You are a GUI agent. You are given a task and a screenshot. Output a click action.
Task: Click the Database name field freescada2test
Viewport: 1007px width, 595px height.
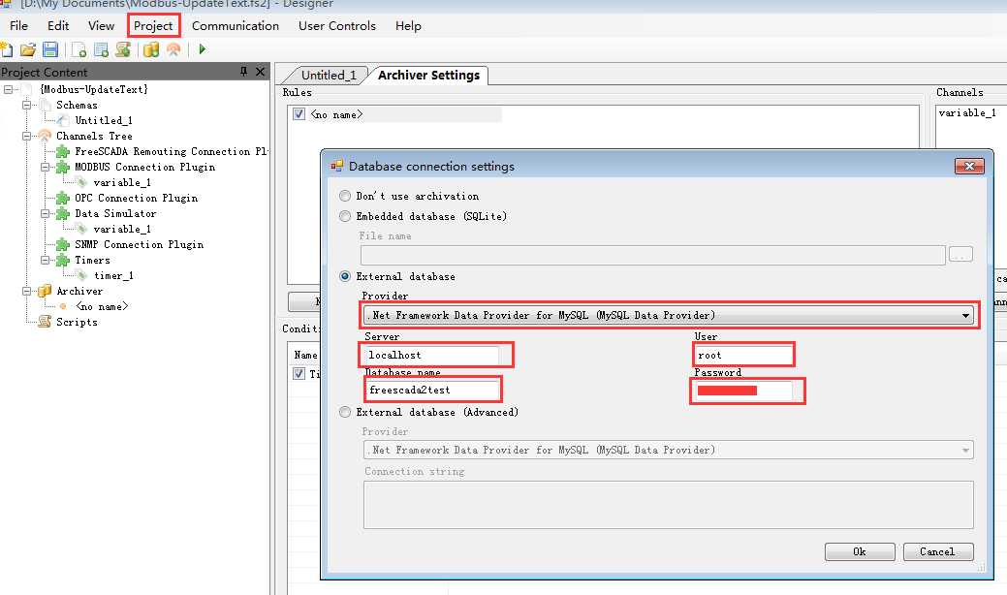pos(431,390)
